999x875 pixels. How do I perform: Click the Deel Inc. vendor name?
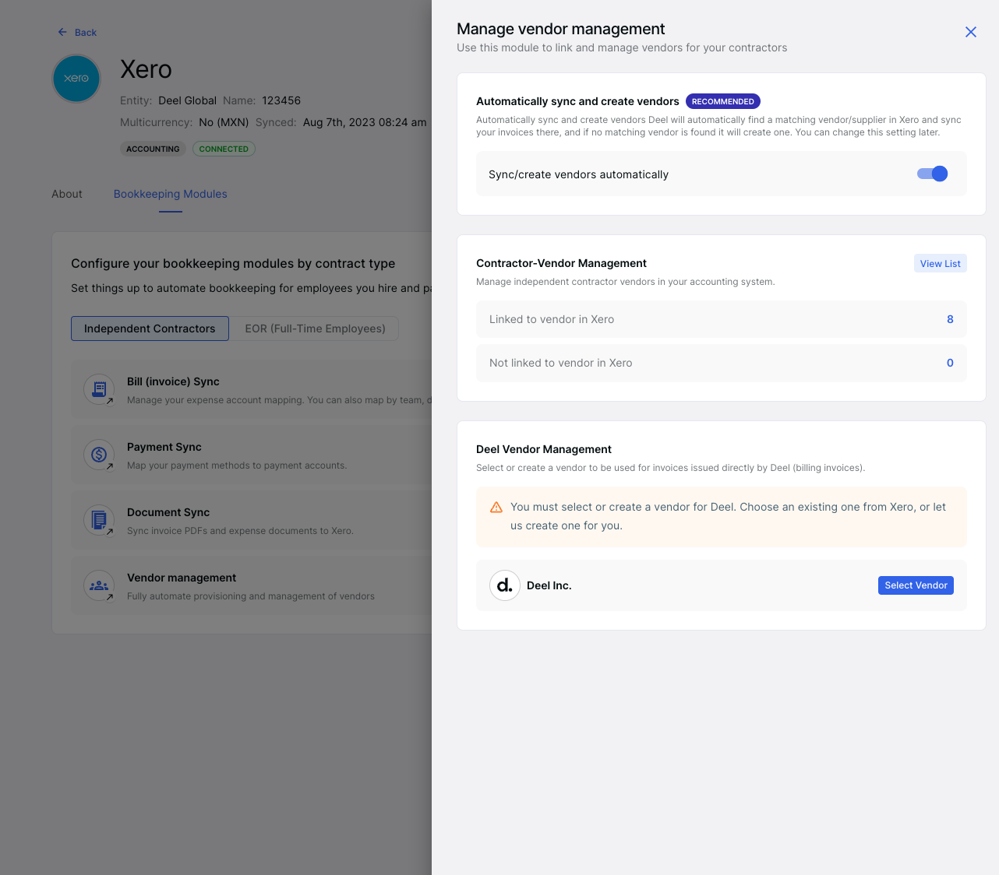pos(549,585)
